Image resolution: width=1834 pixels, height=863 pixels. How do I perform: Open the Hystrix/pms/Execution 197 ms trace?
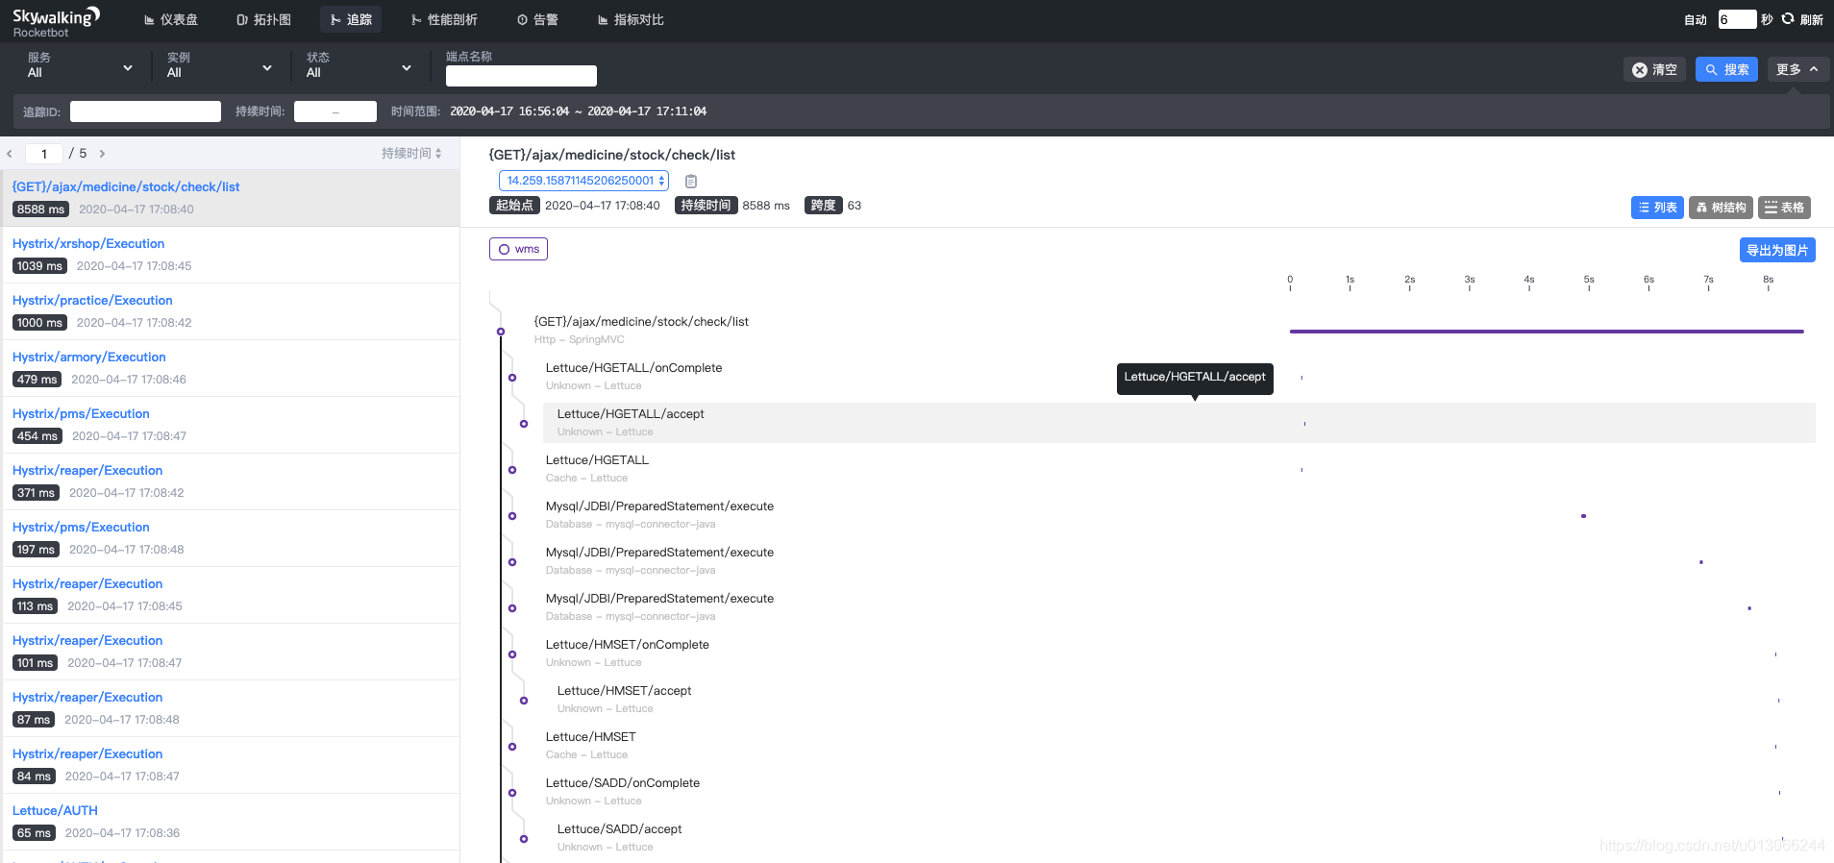pyautogui.click(x=230, y=538)
